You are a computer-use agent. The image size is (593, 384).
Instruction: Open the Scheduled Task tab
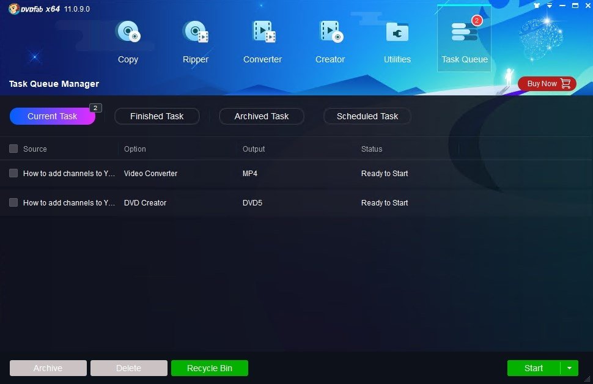click(x=367, y=116)
